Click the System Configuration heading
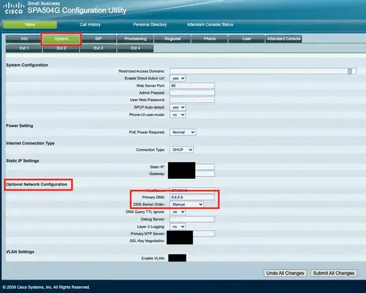Screen dimensions: 366x293 [27, 65]
